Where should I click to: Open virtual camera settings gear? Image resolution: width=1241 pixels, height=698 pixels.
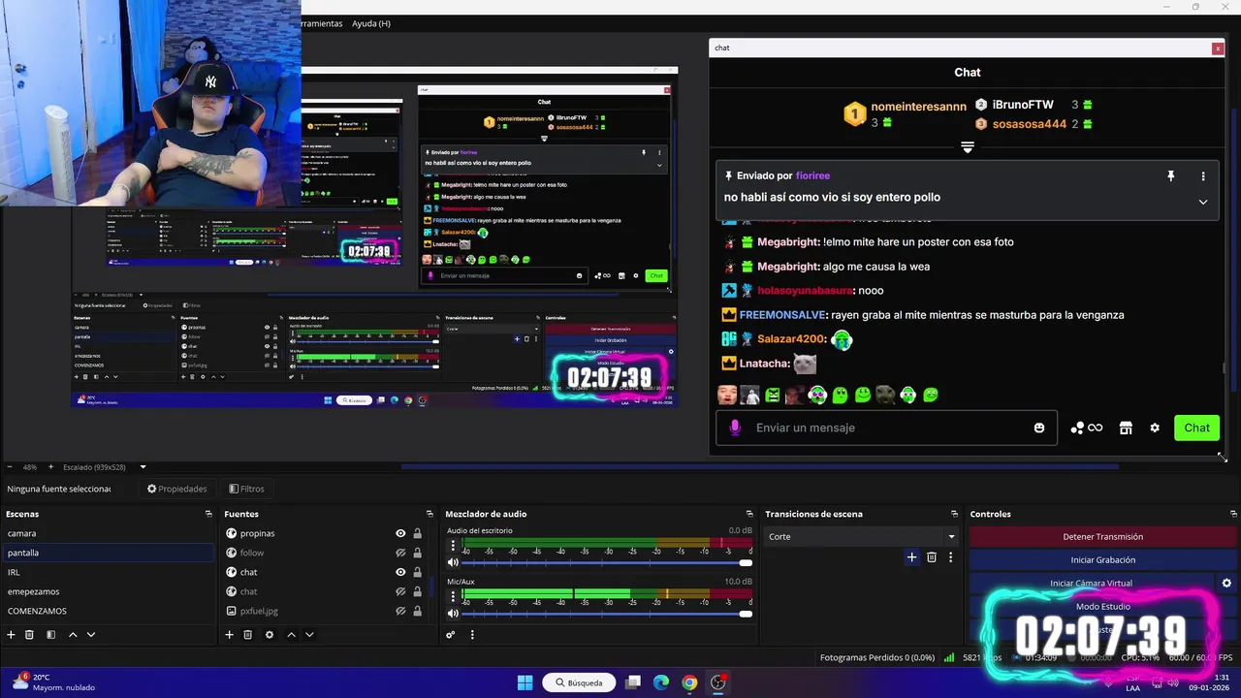1226,583
